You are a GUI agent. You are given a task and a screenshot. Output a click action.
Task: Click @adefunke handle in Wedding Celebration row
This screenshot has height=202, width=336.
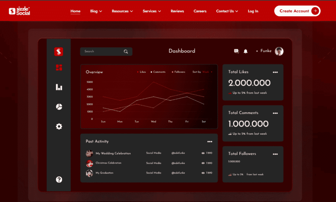coord(178,153)
